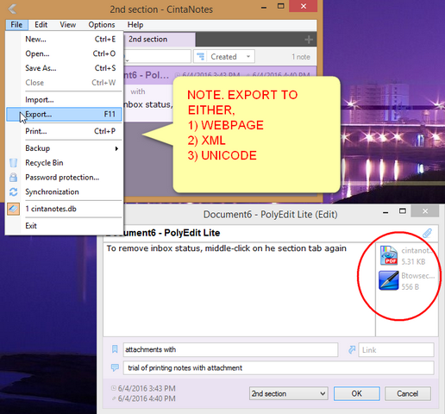Open the 2nd section dropdown in editor
Screen dimensions: 445x414
289,393
